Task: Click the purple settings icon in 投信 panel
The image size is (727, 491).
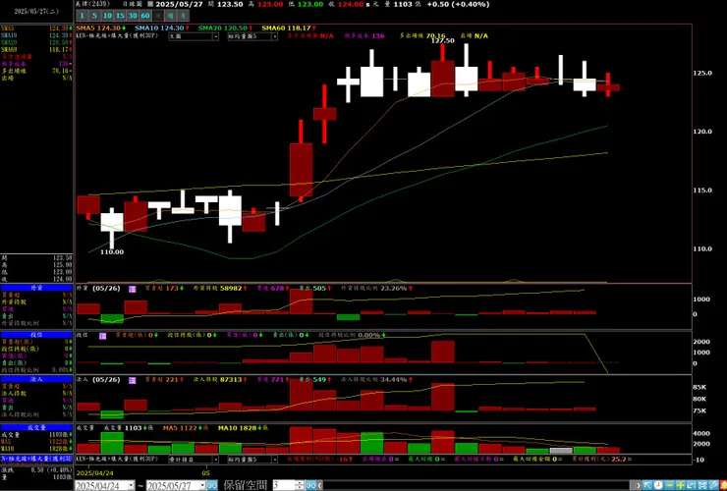Action: [x=103, y=336]
